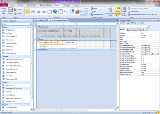Choose the Combo Box control
The width and height of the screenshot is (160, 114).
pyautogui.click(x=72, y=11)
